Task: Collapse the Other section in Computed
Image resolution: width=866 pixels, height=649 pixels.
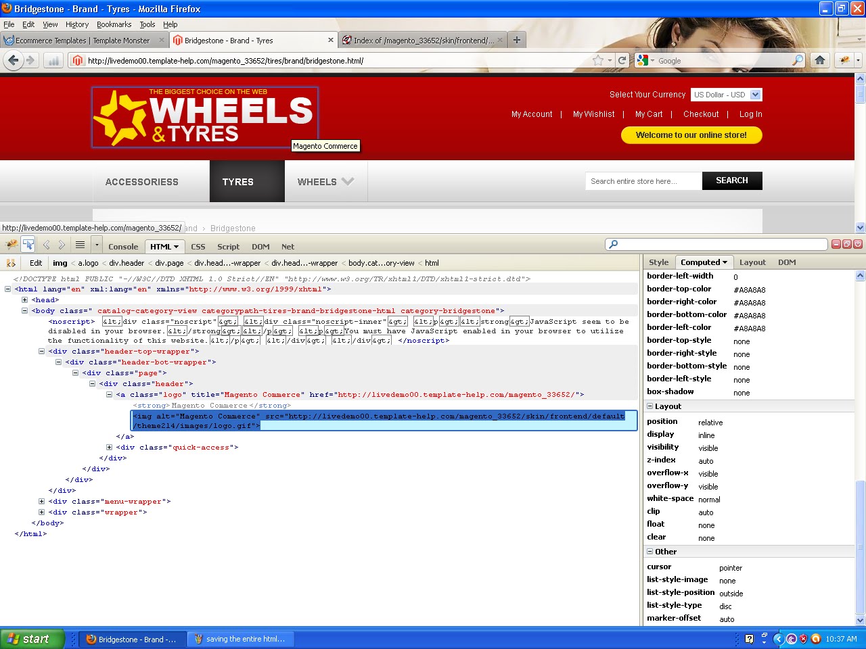Action: point(650,552)
